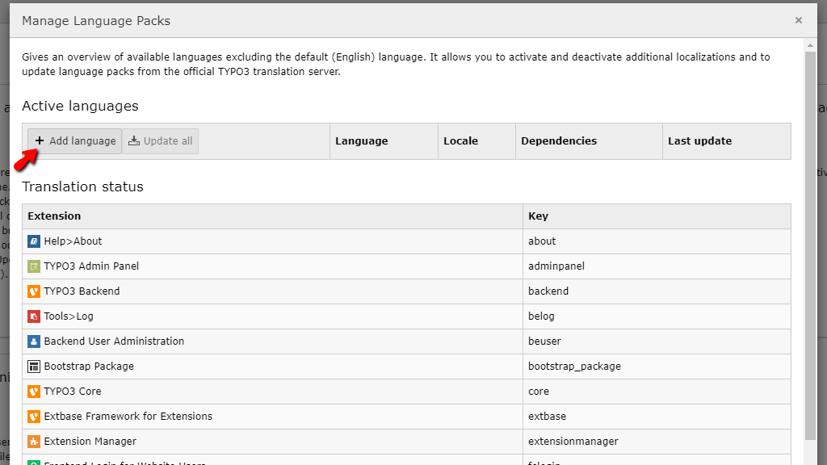This screenshot has height=465, width=827.
Task: Close the Manage Language Packs dialog
Action: pyautogui.click(x=799, y=20)
